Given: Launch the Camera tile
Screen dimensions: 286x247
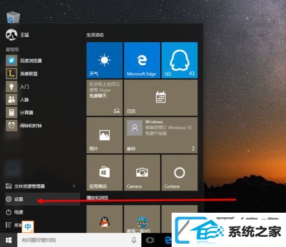Looking at the screenshot, I should coord(142,173).
